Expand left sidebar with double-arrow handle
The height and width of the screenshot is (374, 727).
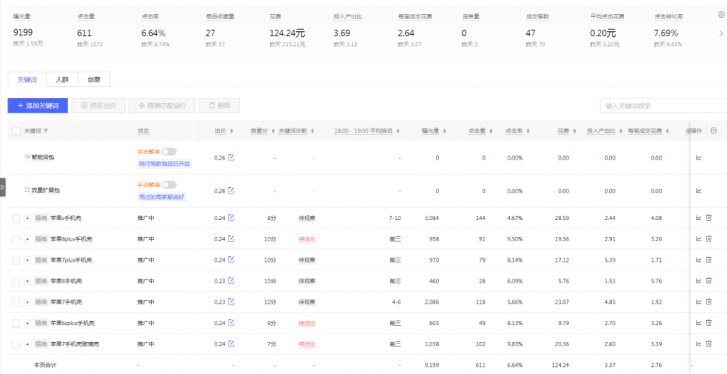pyautogui.click(x=3, y=187)
